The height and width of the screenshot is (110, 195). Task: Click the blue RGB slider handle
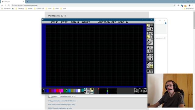[x=107, y=93]
